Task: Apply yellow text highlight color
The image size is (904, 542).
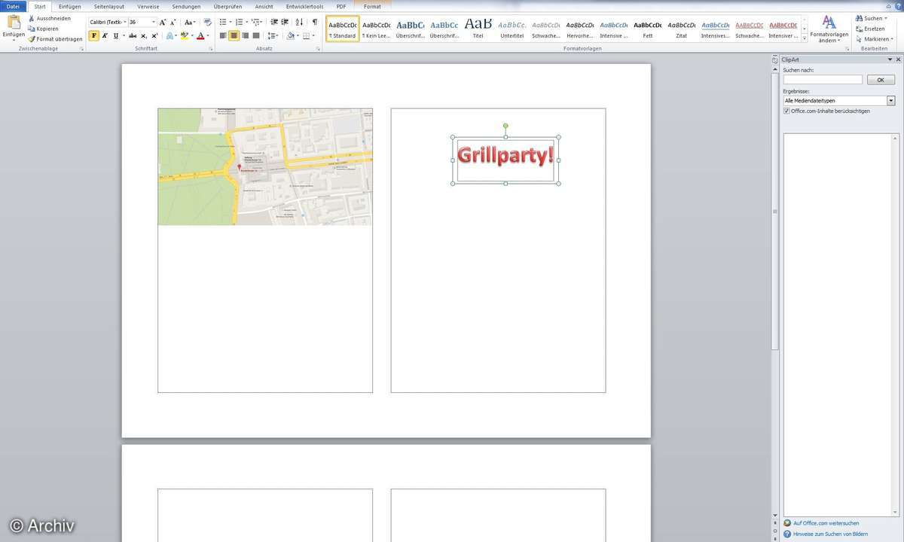Action: (185, 35)
